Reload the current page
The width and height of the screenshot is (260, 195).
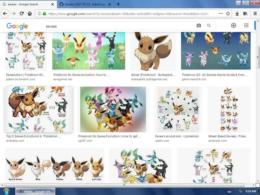click(22, 13)
